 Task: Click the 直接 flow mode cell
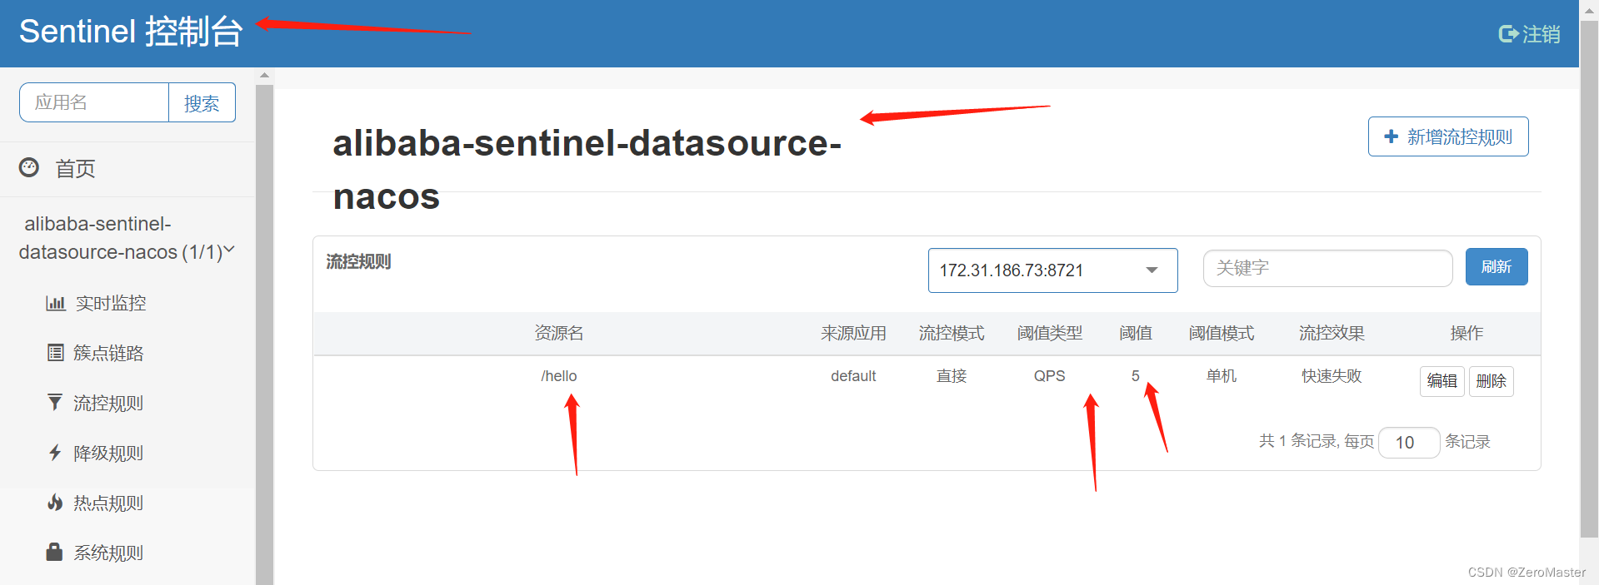(952, 376)
